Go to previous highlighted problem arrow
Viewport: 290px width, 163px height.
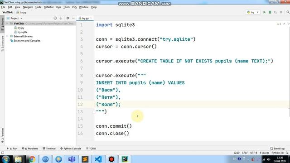(284, 24)
